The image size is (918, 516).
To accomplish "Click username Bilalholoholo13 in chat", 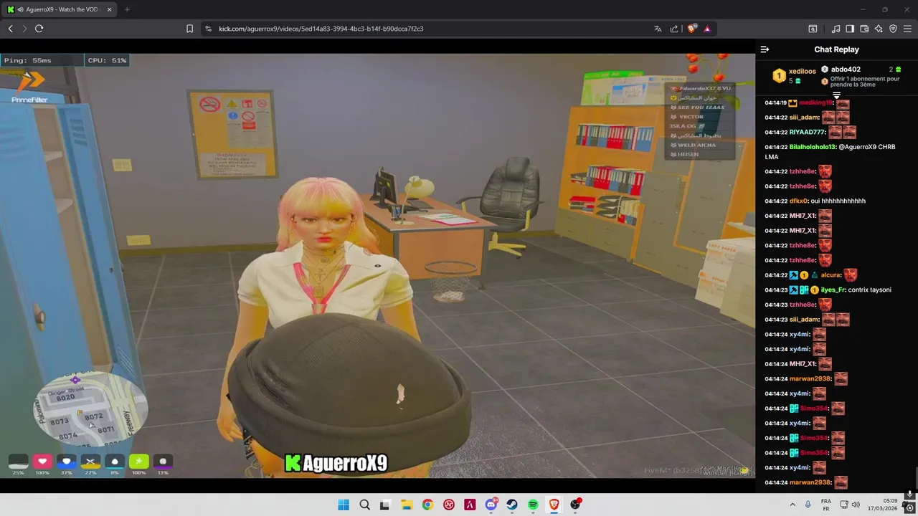I will (x=813, y=147).
